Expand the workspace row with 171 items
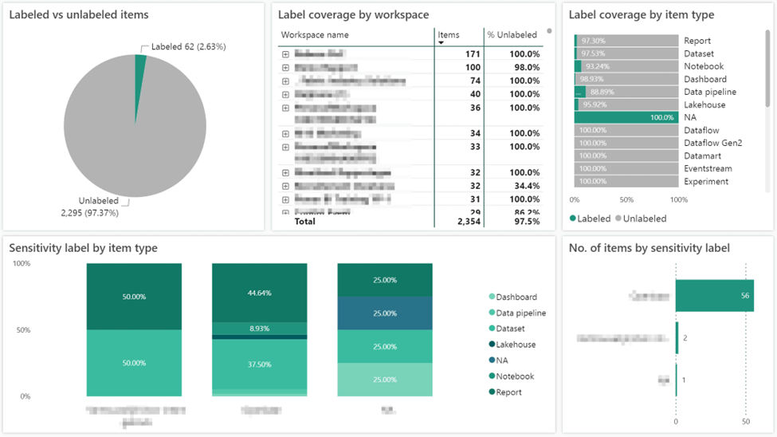The height and width of the screenshot is (437, 777). (285, 54)
